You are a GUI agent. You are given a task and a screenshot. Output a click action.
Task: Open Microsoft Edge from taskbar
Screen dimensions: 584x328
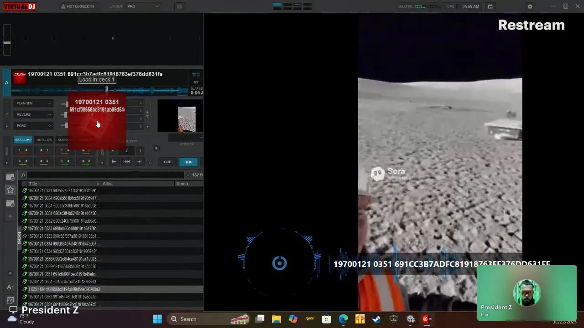coord(343,319)
